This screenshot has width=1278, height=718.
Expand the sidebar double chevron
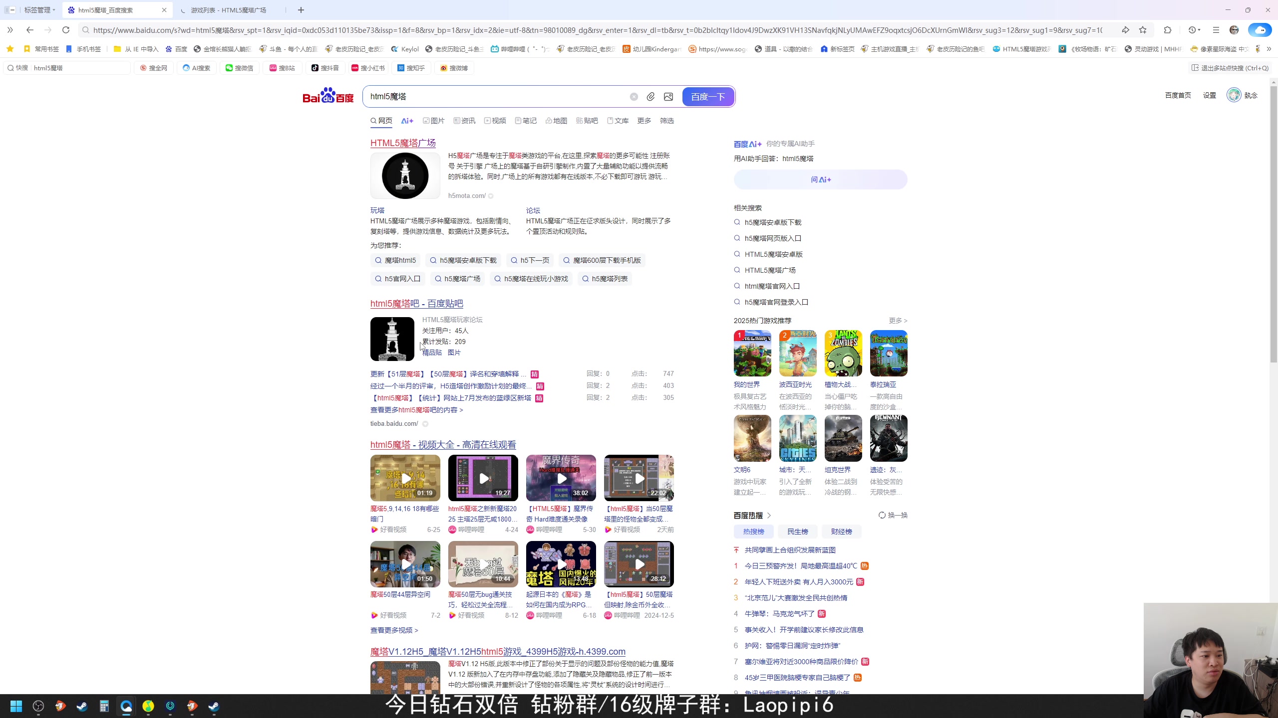click(10, 30)
